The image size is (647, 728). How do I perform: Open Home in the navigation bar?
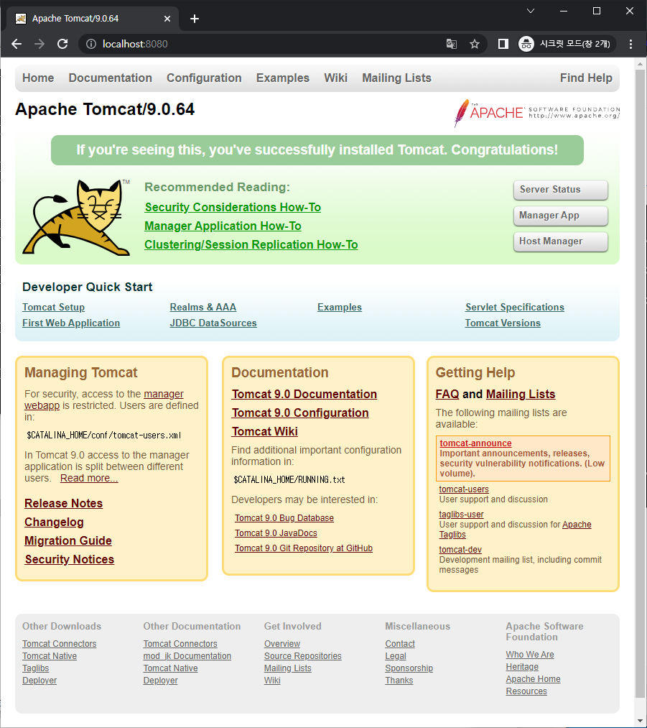point(38,78)
